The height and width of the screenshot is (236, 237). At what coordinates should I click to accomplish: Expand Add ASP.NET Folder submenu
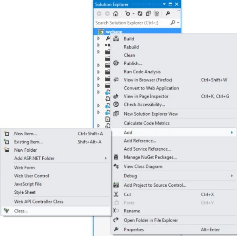(x=56, y=159)
